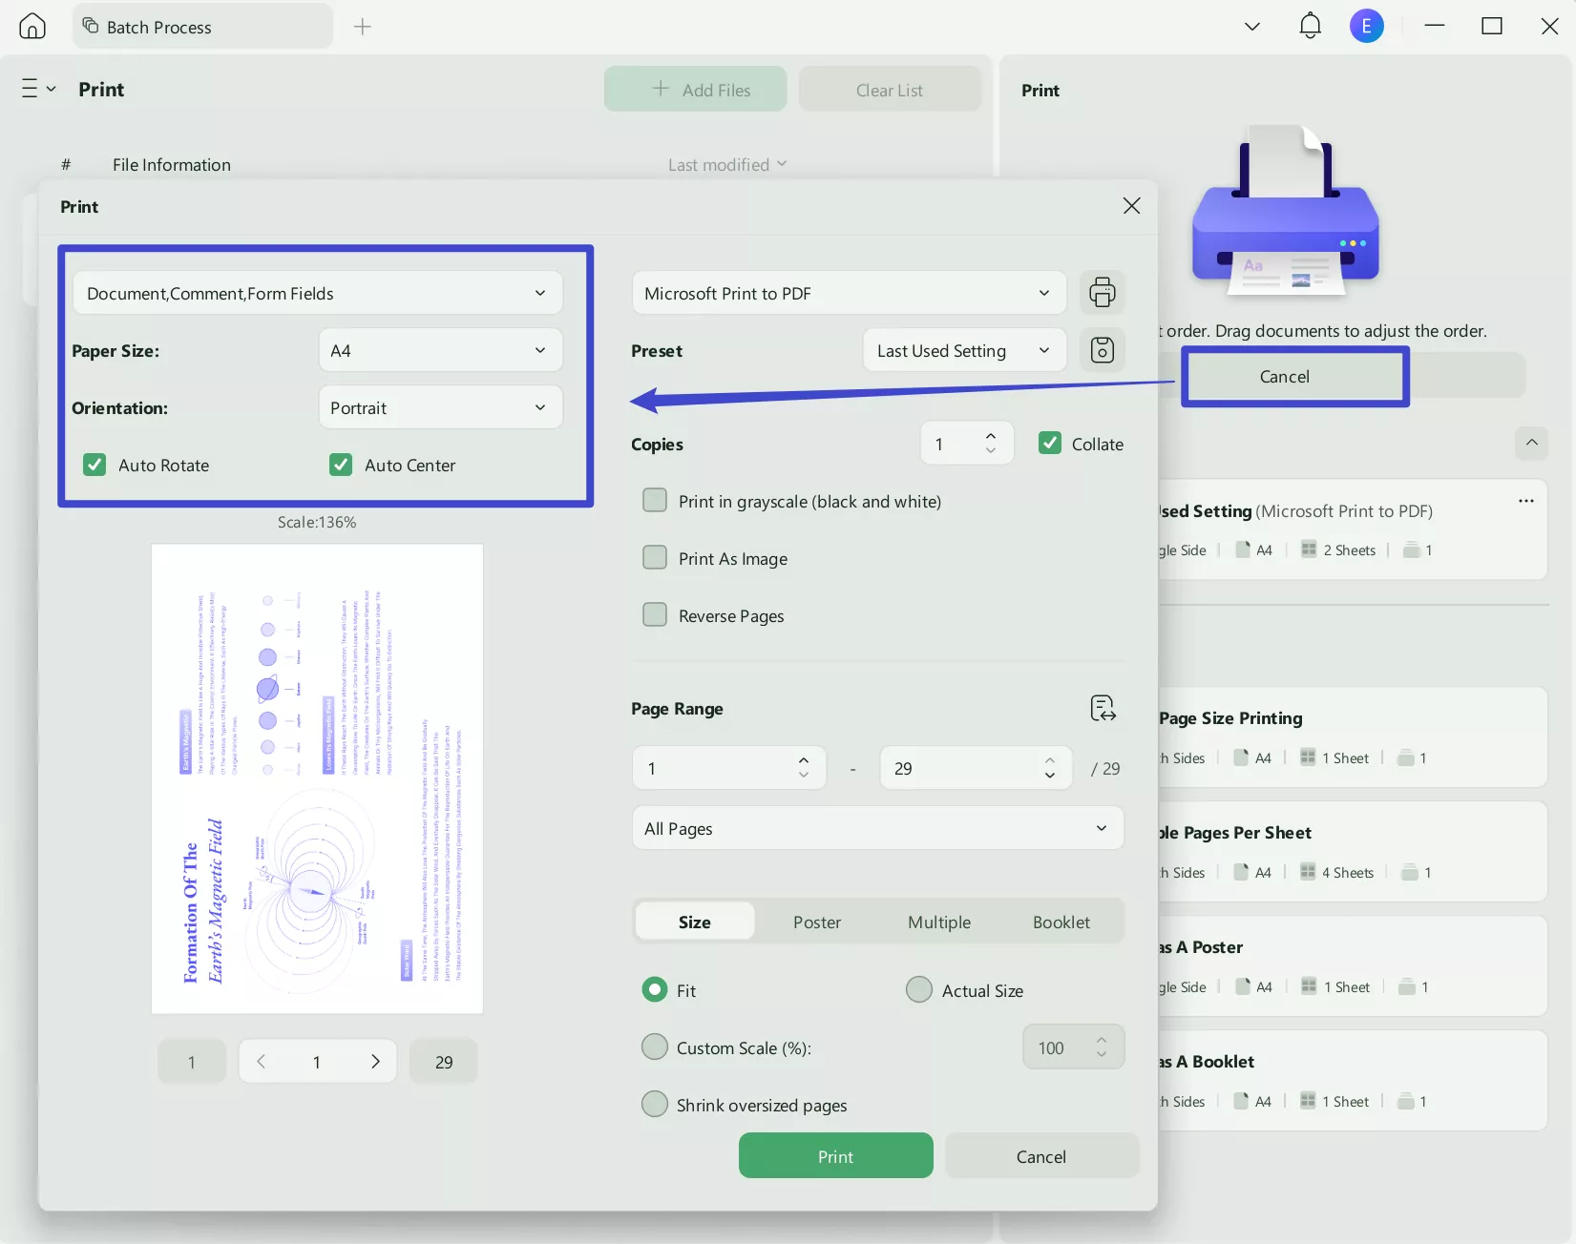Screen dimensions: 1576x1244
Task: Uncheck the Collate checkbox
Action: click(1050, 444)
